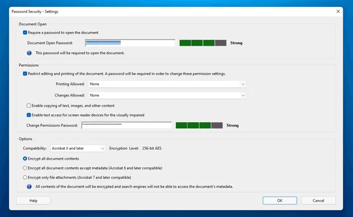Viewport: 353px width, 217px height.
Task: Click the Changes Allowed label
Action: [70, 96]
